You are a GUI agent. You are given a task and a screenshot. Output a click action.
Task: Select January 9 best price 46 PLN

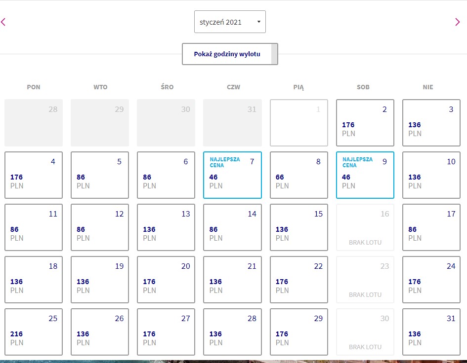click(365, 175)
